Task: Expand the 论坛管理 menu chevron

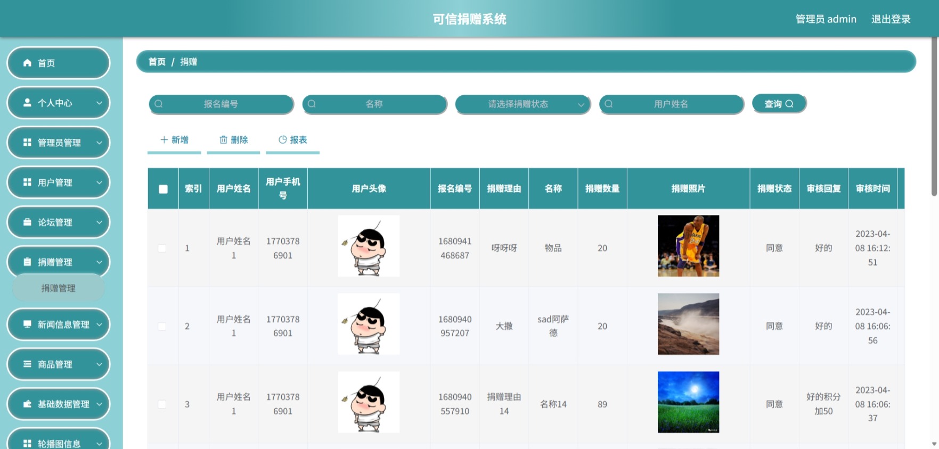Action: tap(99, 222)
